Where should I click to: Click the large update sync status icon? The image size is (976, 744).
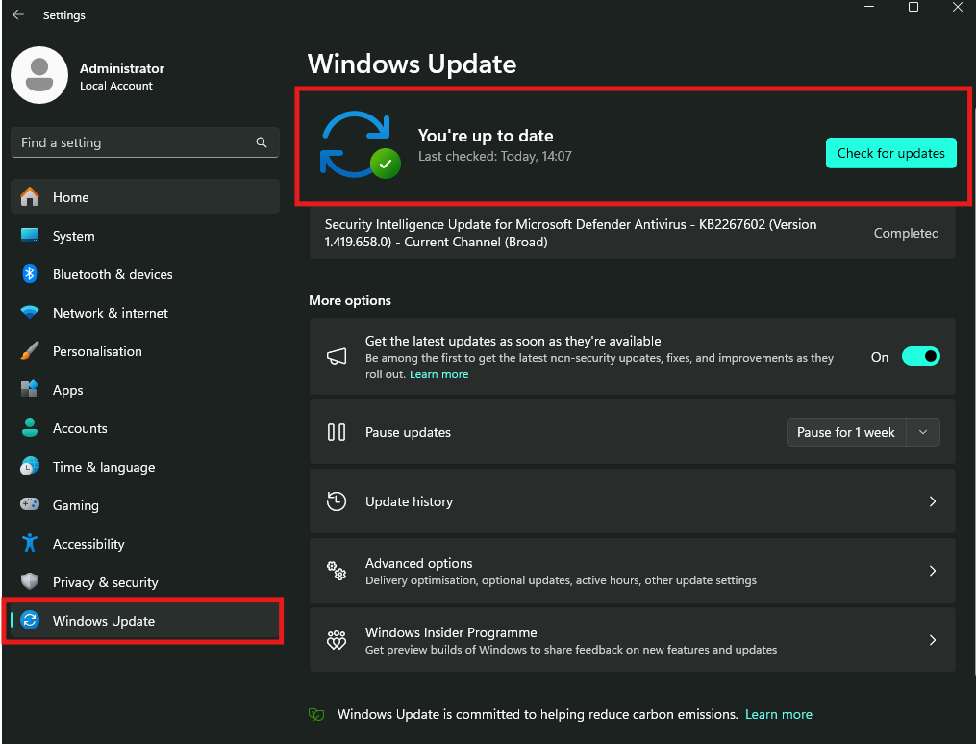coord(360,145)
